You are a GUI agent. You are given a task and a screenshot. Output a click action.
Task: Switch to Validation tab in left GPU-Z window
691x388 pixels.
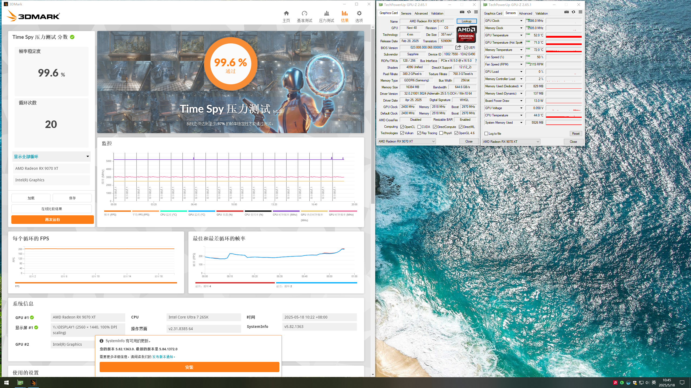(437, 13)
